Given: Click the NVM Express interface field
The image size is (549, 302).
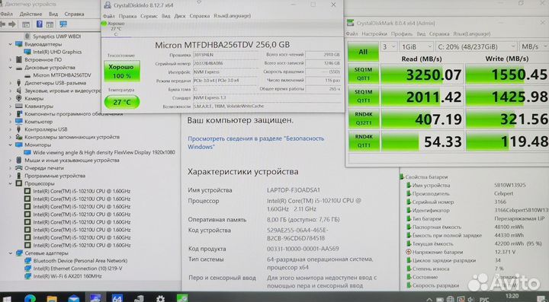Looking at the screenshot, I should (226, 72).
